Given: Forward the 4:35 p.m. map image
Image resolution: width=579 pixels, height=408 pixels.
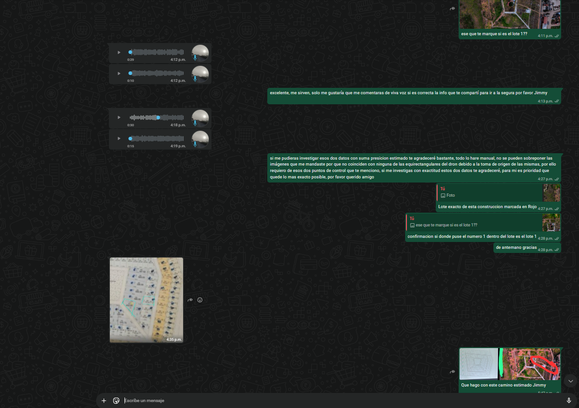Looking at the screenshot, I should (190, 300).
